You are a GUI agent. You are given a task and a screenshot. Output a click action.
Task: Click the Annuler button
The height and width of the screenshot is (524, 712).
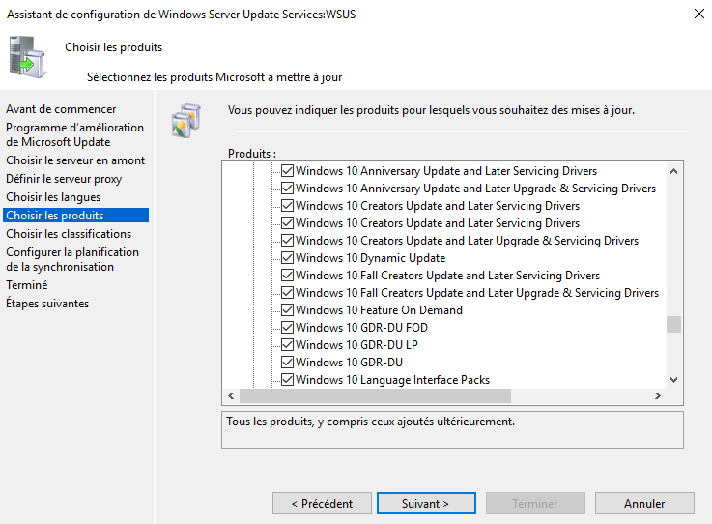644,503
